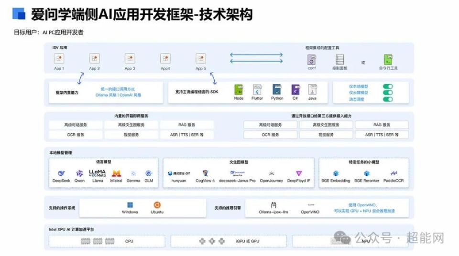The height and width of the screenshot is (256, 459).
Task: Click the 文生图模型 heading
Action: (x=239, y=162)
